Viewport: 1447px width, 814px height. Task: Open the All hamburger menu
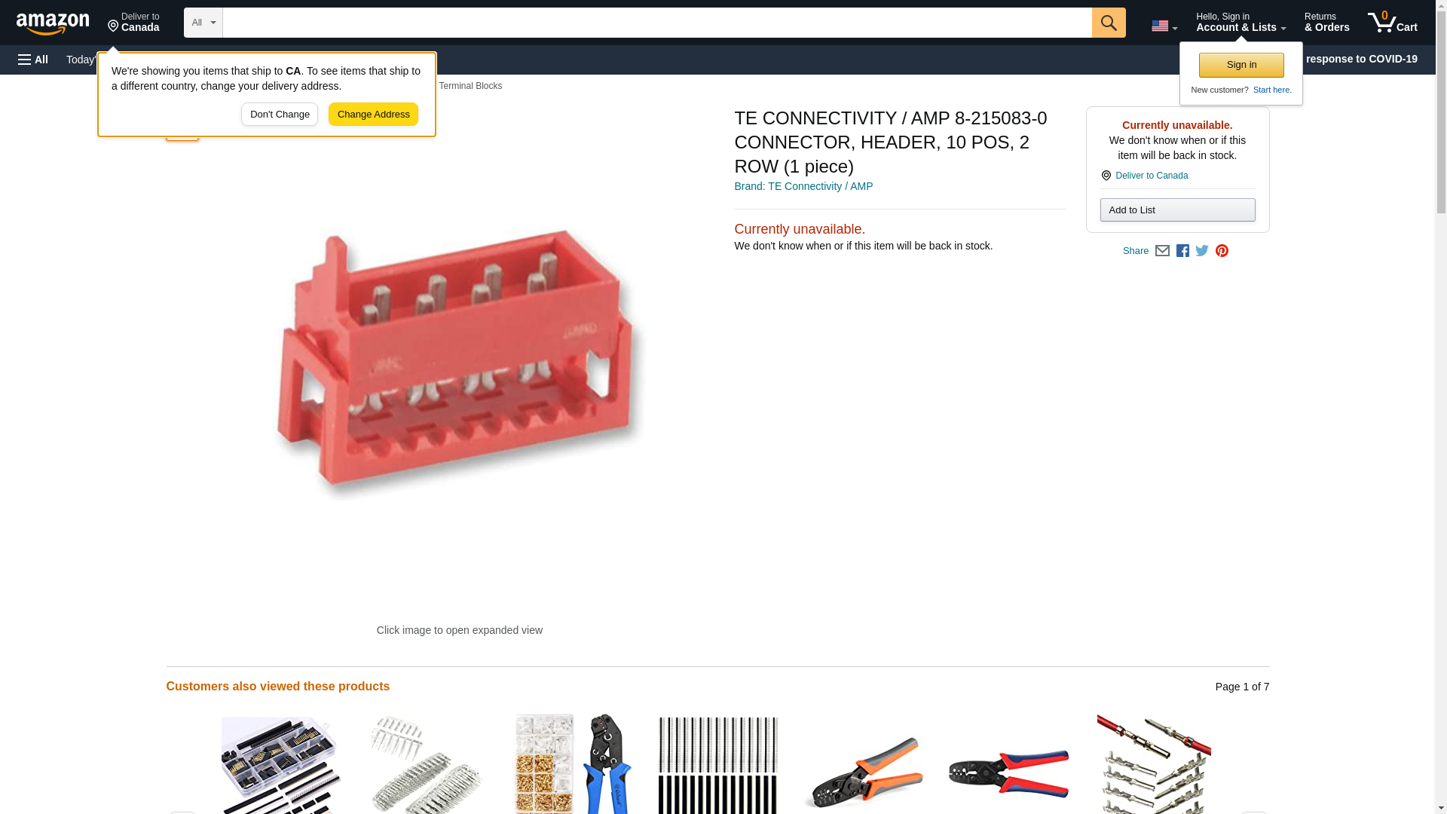click(33, 60)
